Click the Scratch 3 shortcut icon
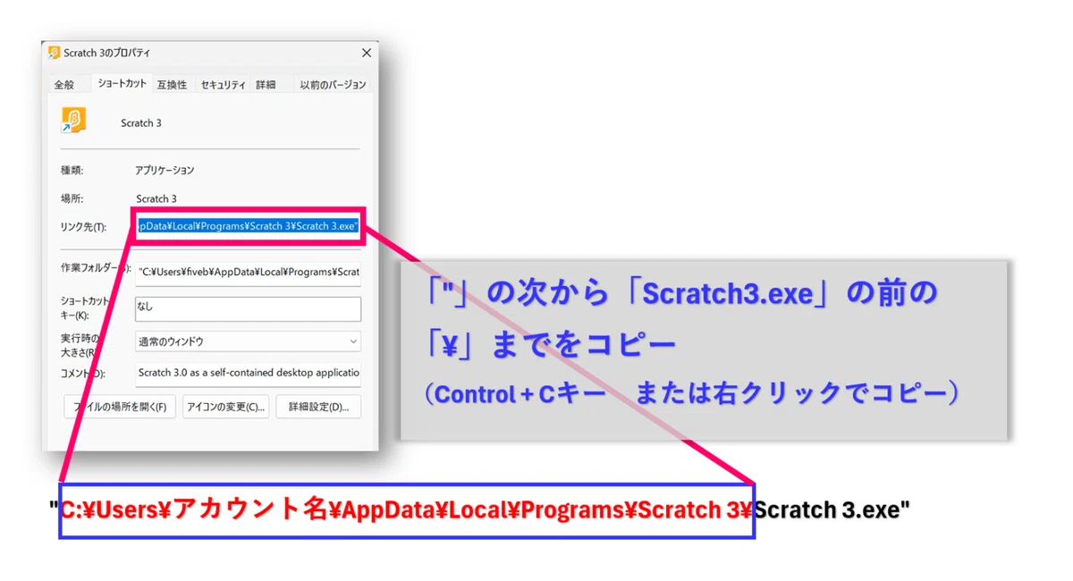 [73, 122]
